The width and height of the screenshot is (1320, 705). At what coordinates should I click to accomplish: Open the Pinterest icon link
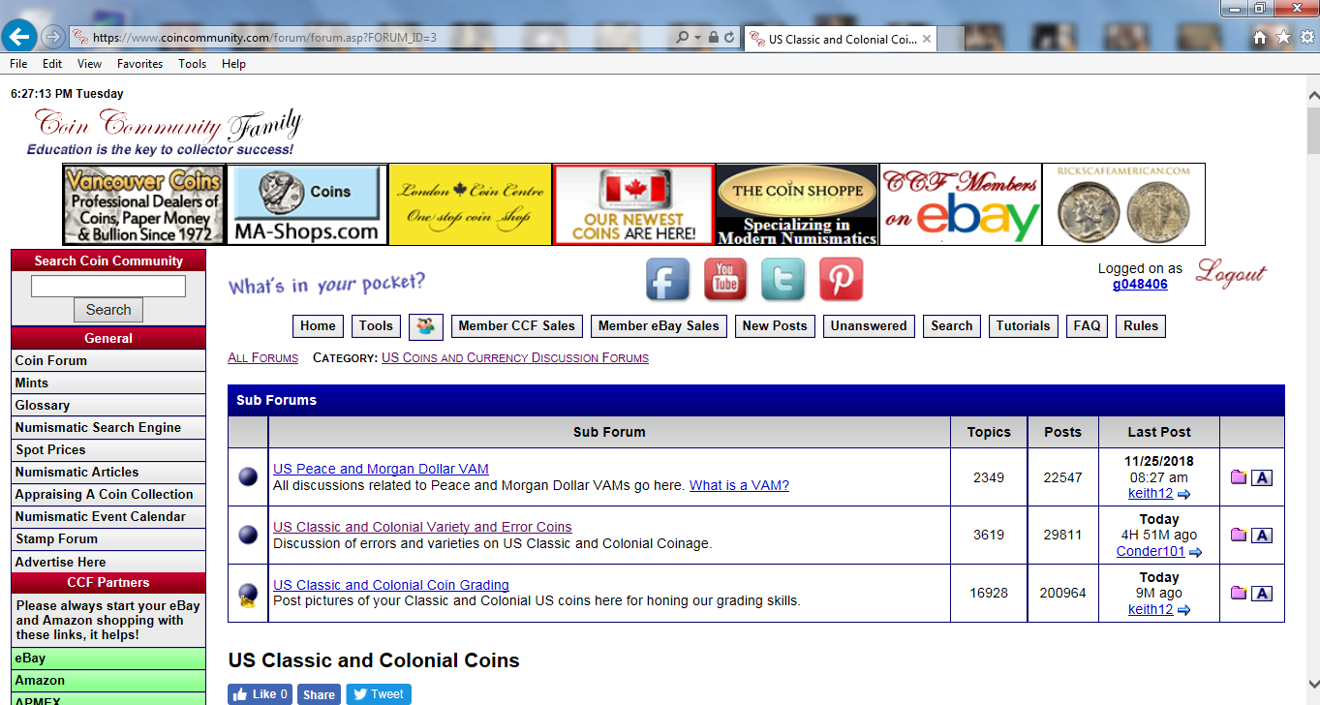(841, 280)
